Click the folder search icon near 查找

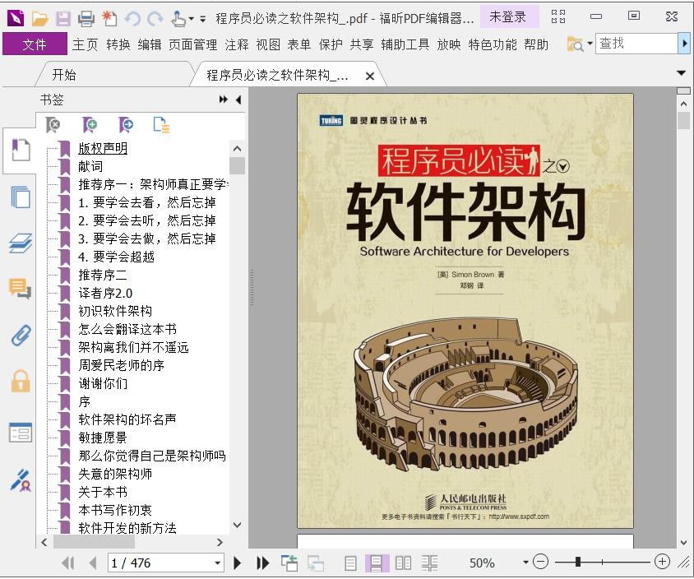coord(576,44)
